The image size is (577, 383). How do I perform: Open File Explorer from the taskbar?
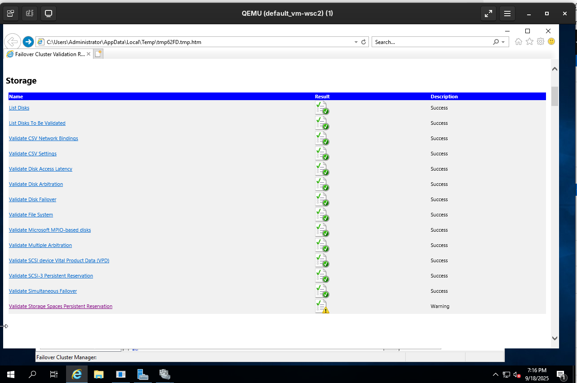coord(98,374)
